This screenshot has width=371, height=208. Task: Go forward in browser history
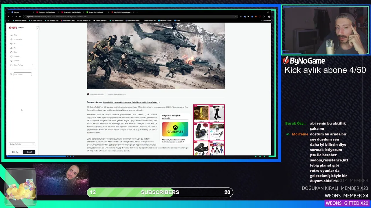click(12, 16)
